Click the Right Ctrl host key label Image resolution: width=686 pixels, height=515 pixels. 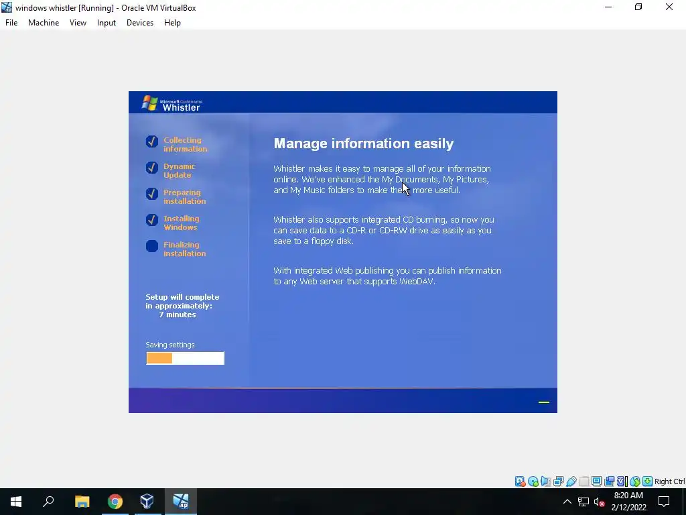[669, 481]
